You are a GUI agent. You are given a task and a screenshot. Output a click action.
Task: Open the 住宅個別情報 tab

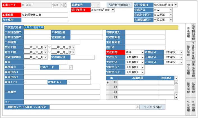[193, 32]
